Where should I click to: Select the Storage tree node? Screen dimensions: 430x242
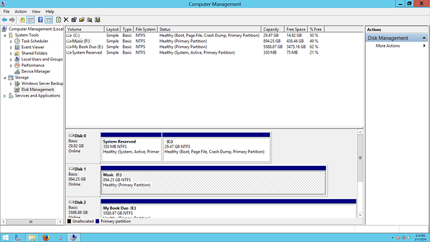point(22,77)
